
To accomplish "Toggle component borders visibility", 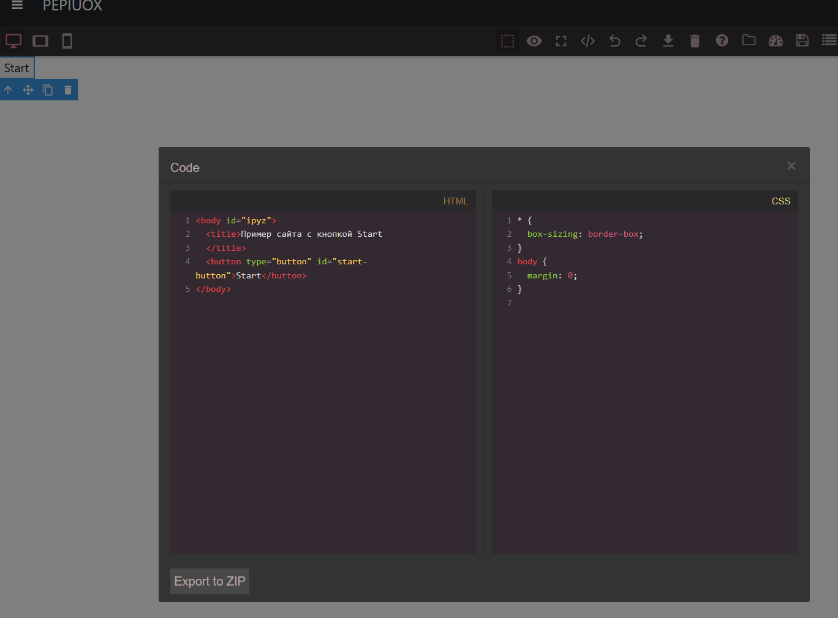I will (507, 41).
